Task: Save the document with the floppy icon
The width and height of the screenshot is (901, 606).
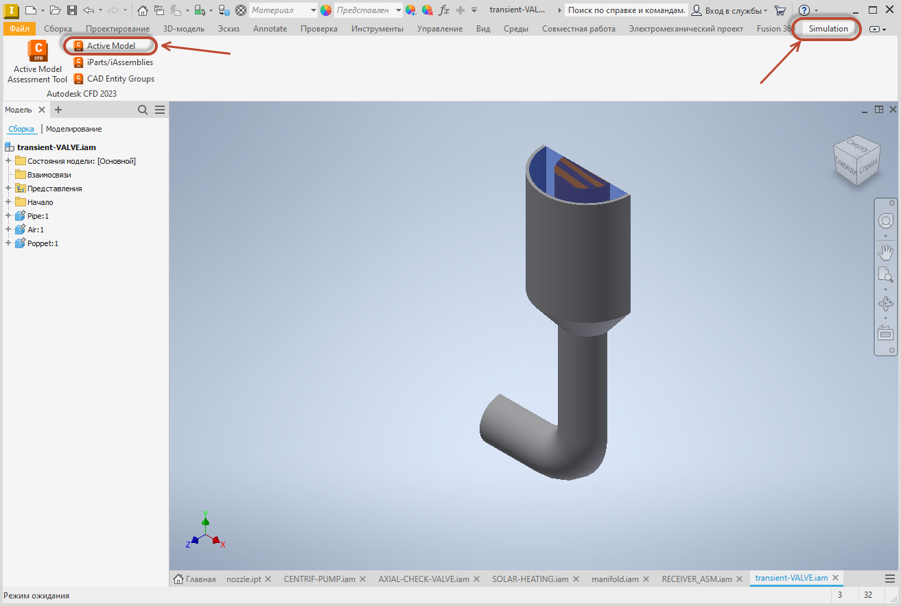Action: [x=72, y=10]
